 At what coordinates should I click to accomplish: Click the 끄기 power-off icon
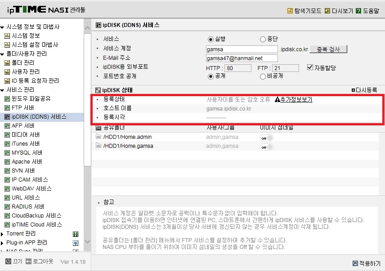[x=8, y=262]
